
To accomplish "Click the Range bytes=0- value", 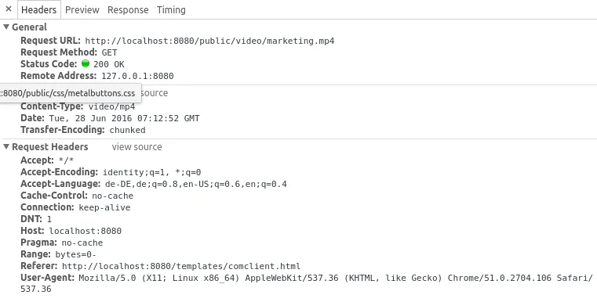I will coord(76,254).
